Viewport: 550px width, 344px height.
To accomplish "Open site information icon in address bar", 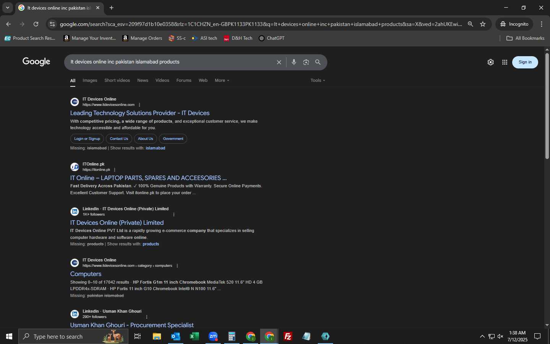I will [52, 24].
